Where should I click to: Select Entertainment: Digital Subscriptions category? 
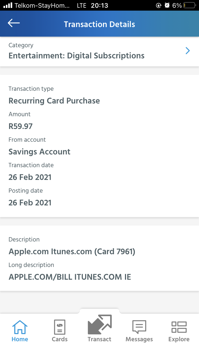click(76, 56)
